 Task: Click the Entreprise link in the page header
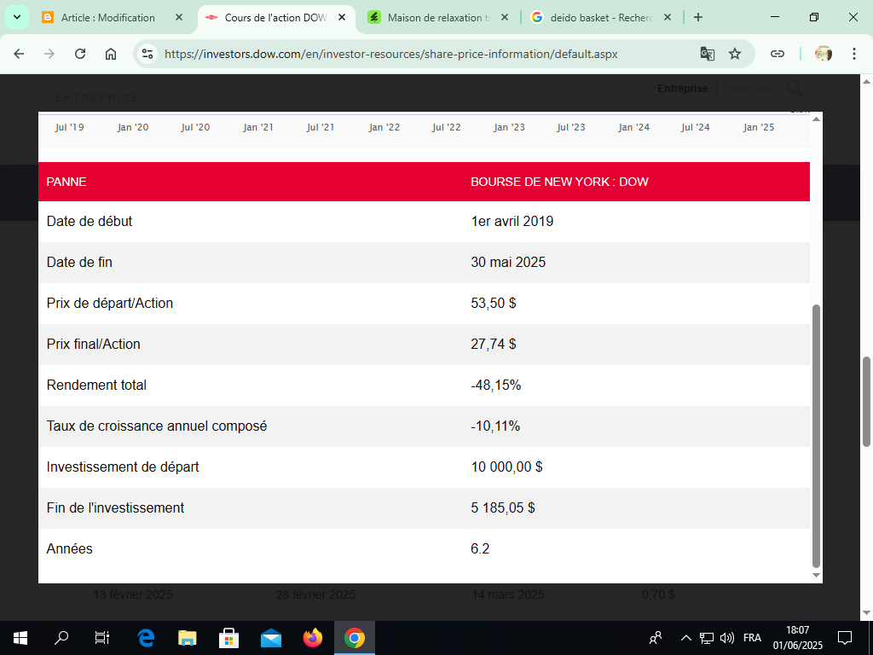pos(683,89)
